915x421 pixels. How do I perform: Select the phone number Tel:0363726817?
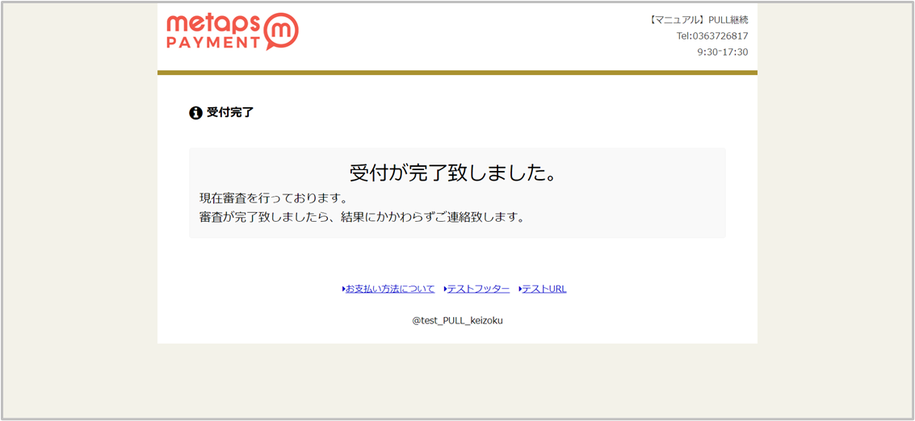coord(712,36)
